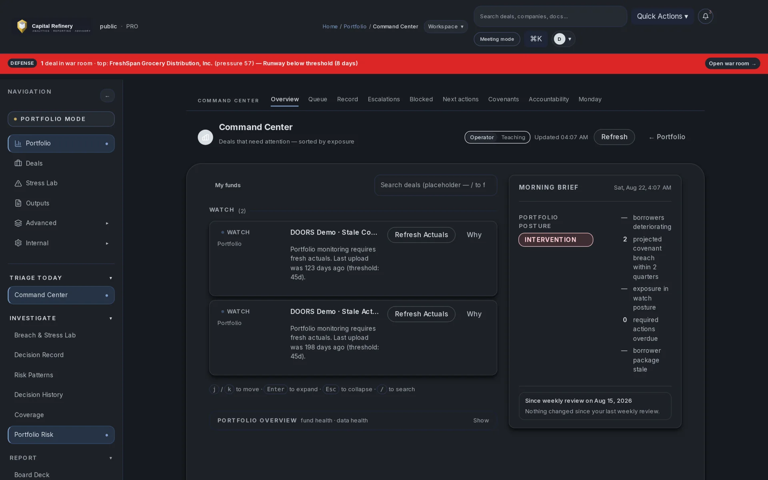768x480 pixels.
Task: Click the Refresh button
Action: click(614, 137)
